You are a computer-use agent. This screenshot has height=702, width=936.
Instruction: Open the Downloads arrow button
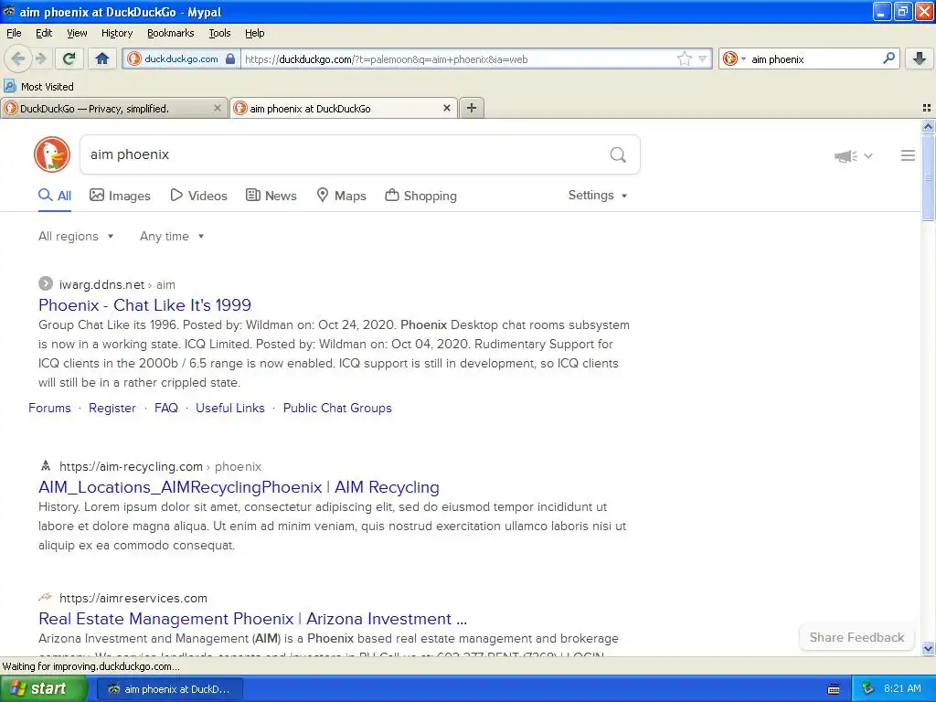[920, 58]
